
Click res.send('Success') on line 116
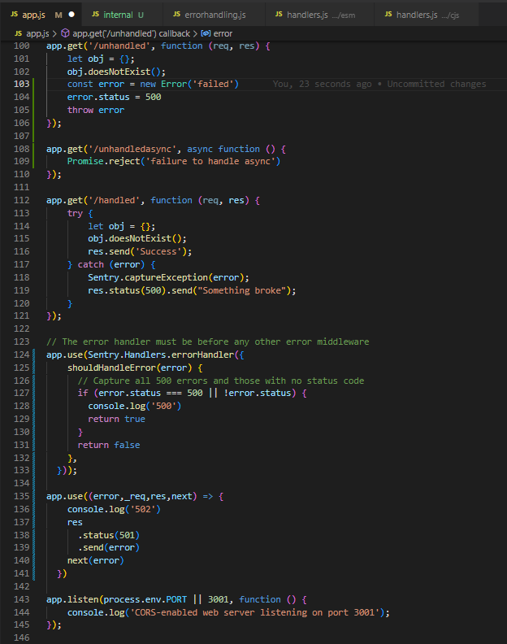coord(140,251)
